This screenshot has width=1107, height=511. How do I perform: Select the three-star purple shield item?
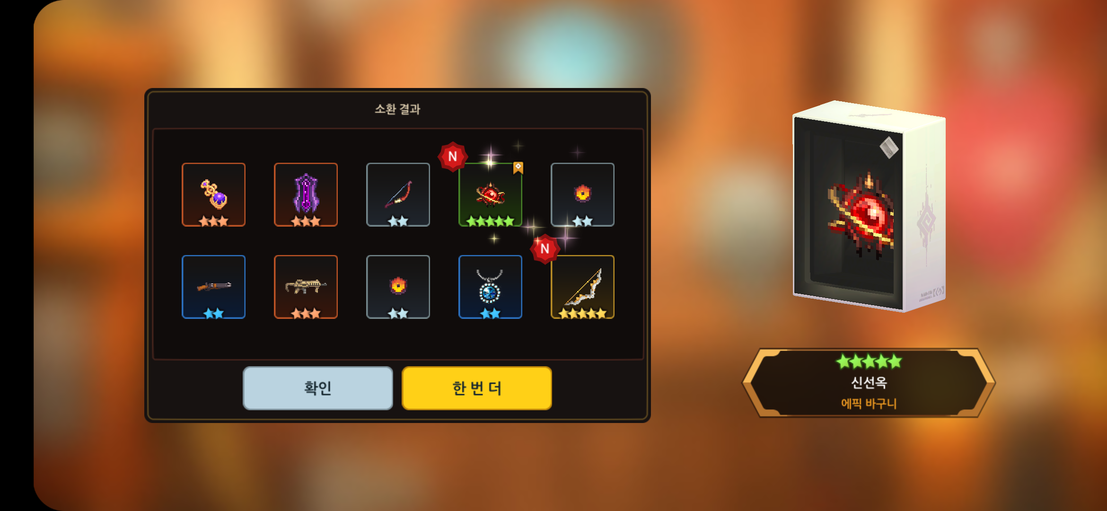pyautogui.click(x=306, y=194)
